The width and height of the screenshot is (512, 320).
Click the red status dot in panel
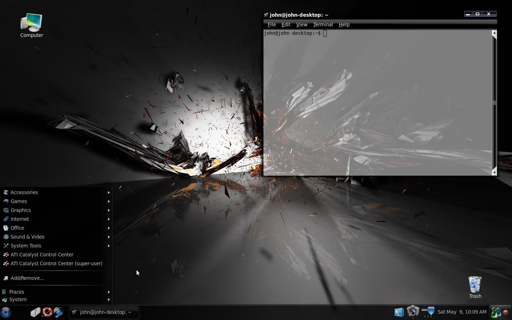[505, 313]
